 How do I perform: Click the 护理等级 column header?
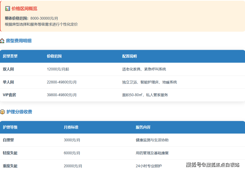(x=10, y=127)
